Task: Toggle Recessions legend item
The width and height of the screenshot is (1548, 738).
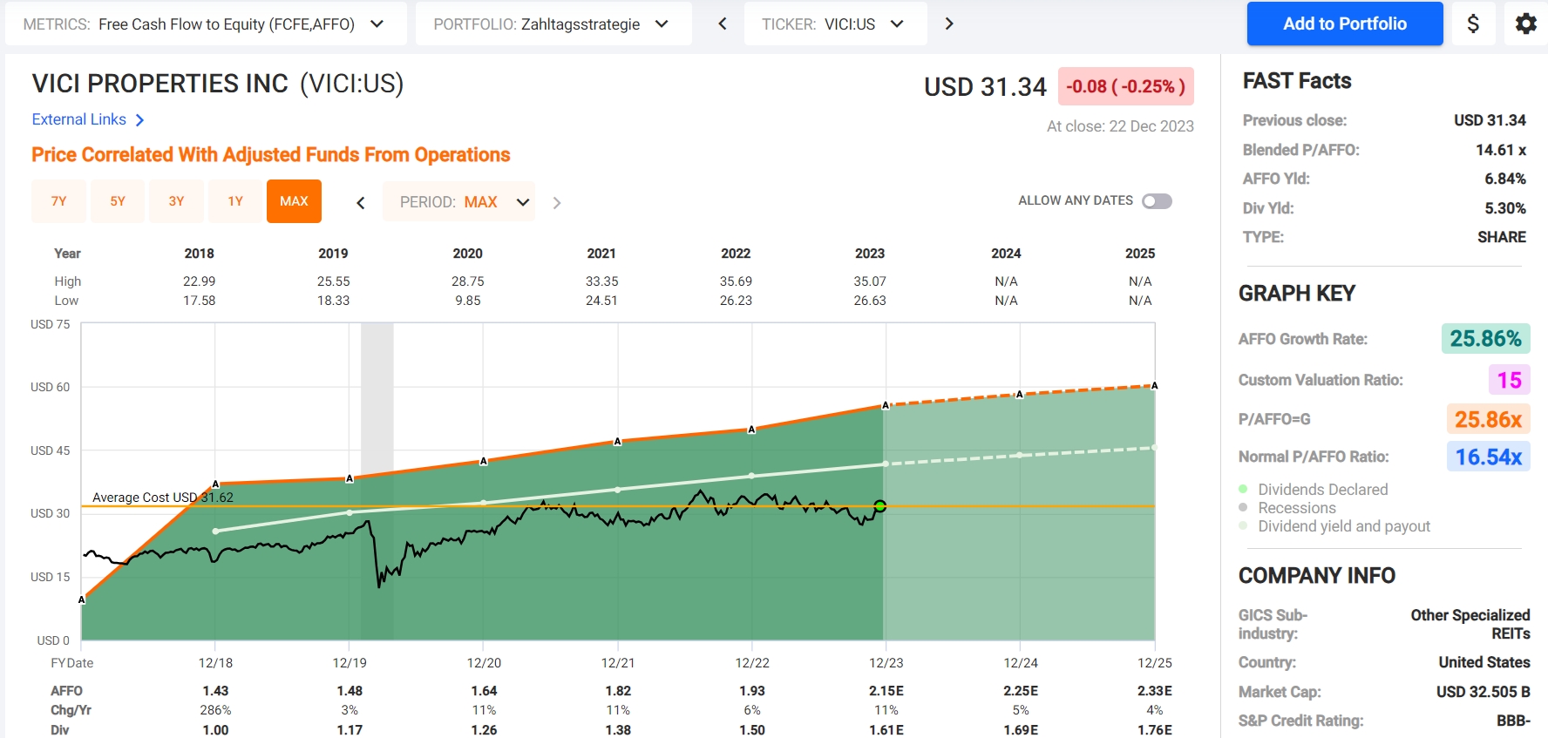Action: (1287, 508)
